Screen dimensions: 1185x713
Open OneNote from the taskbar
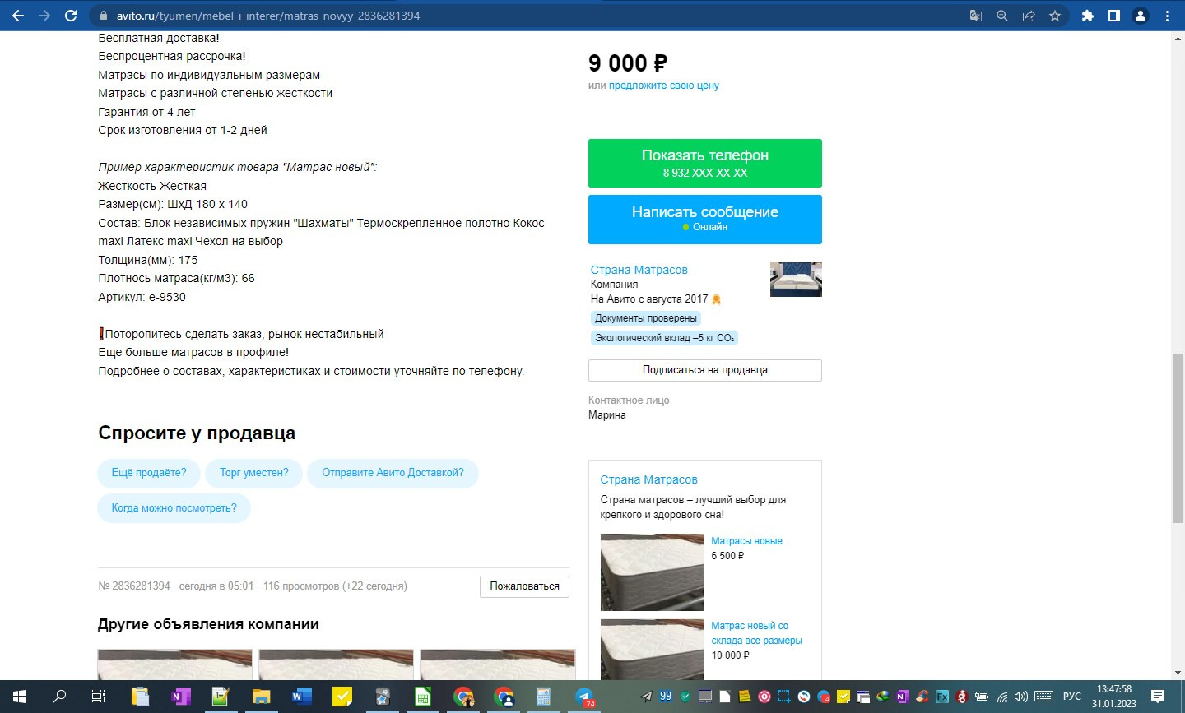pyautogui.click(x=180, y=697)
